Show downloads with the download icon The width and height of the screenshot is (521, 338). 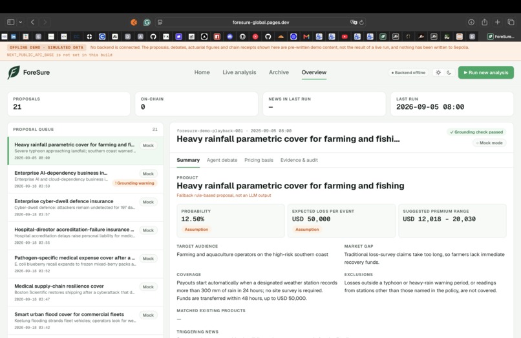471,22
